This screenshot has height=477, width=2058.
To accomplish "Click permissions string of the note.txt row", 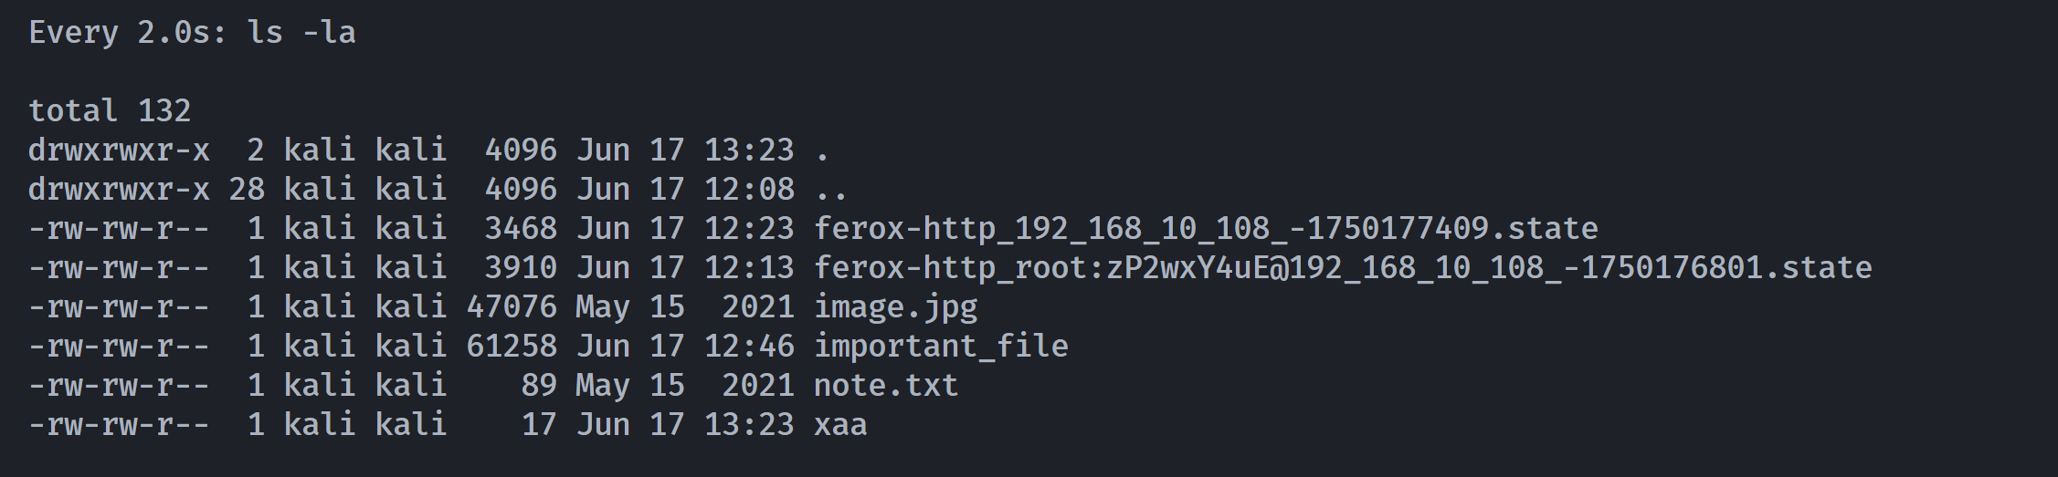I will [x=119, y=385].
